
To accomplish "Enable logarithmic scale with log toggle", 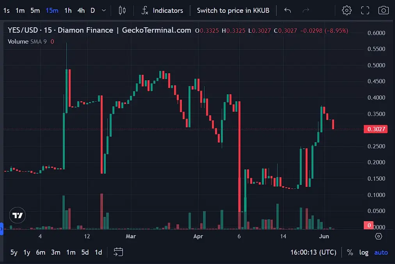I will 364,252.
